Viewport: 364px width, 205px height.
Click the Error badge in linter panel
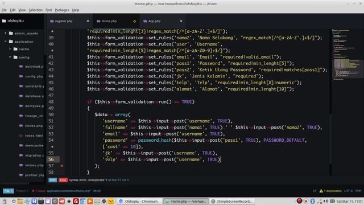pos(63,180)
